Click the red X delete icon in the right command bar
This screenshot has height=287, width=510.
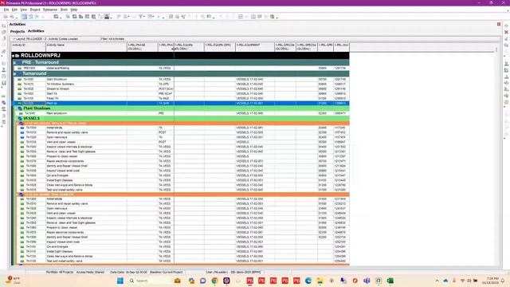tap(506, 32)
